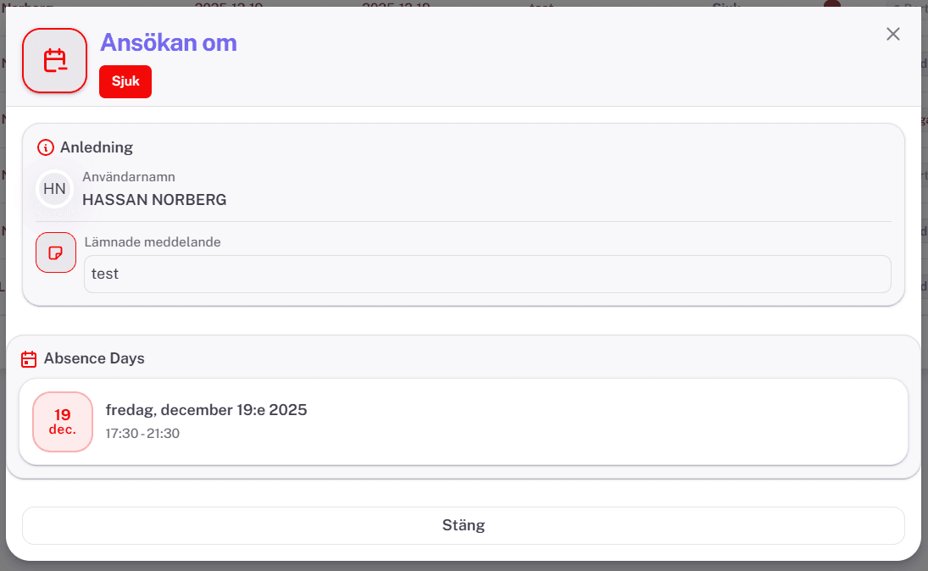Click the calendar icon beside Absence Days
928x571 pixels.
pyautogui.click(x=29, y=358)
